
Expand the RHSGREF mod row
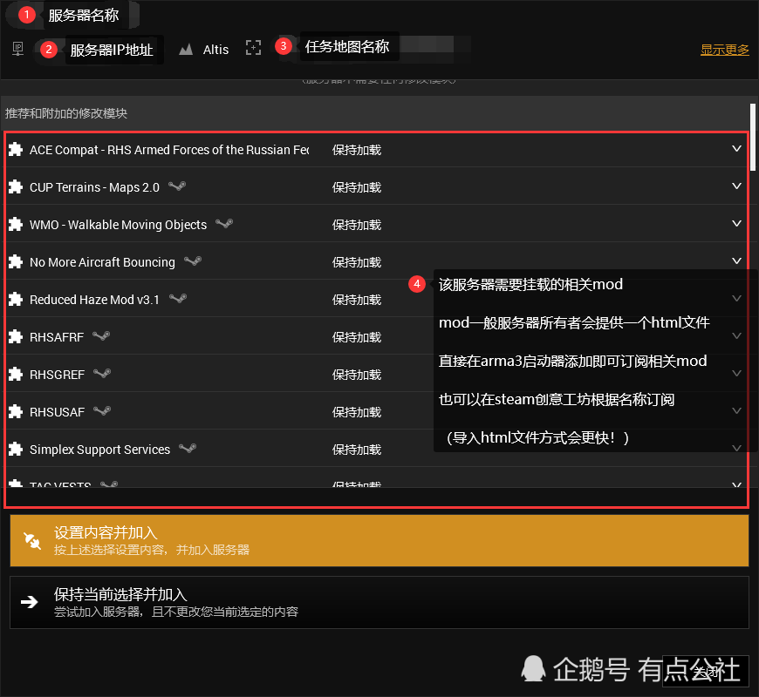[736, 373]
